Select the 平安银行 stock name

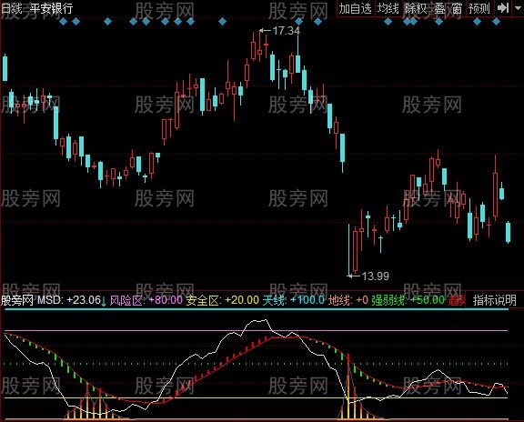[x=52, y=8]
